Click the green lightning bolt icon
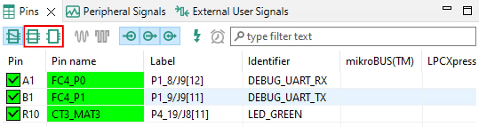479x127 pixels. point(197,36)
